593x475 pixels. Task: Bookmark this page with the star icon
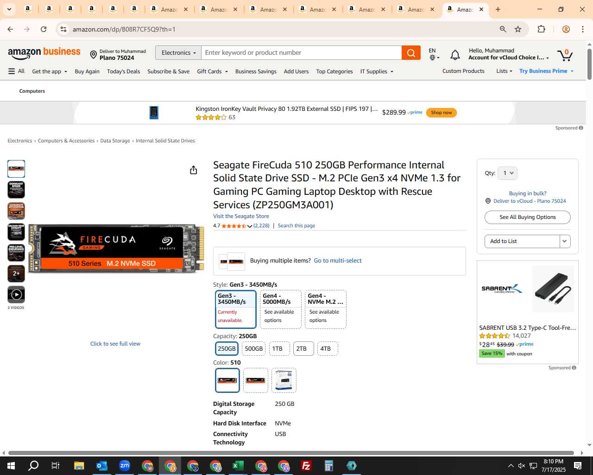pyautogui.click(x=518, y=29)
